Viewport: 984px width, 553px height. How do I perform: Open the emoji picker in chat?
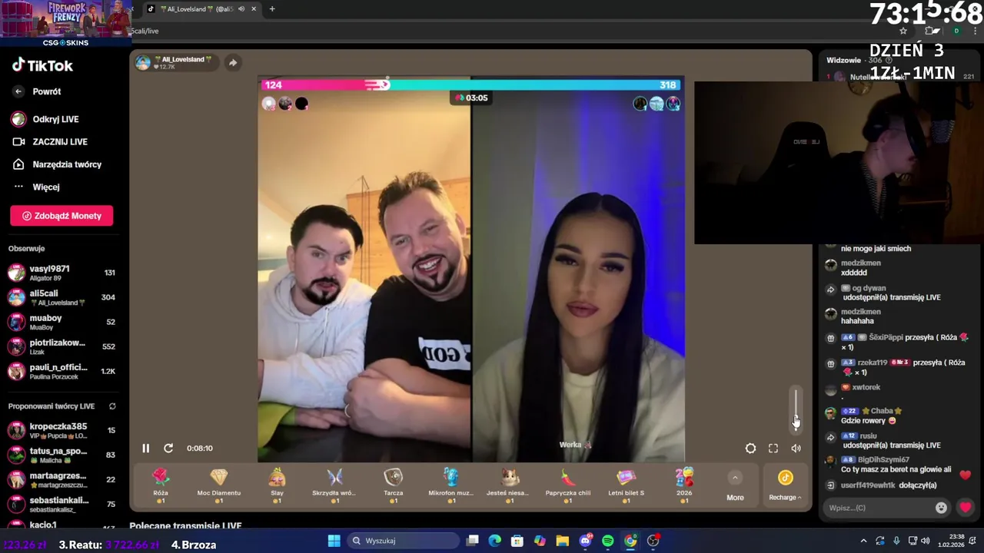(941, 508)
